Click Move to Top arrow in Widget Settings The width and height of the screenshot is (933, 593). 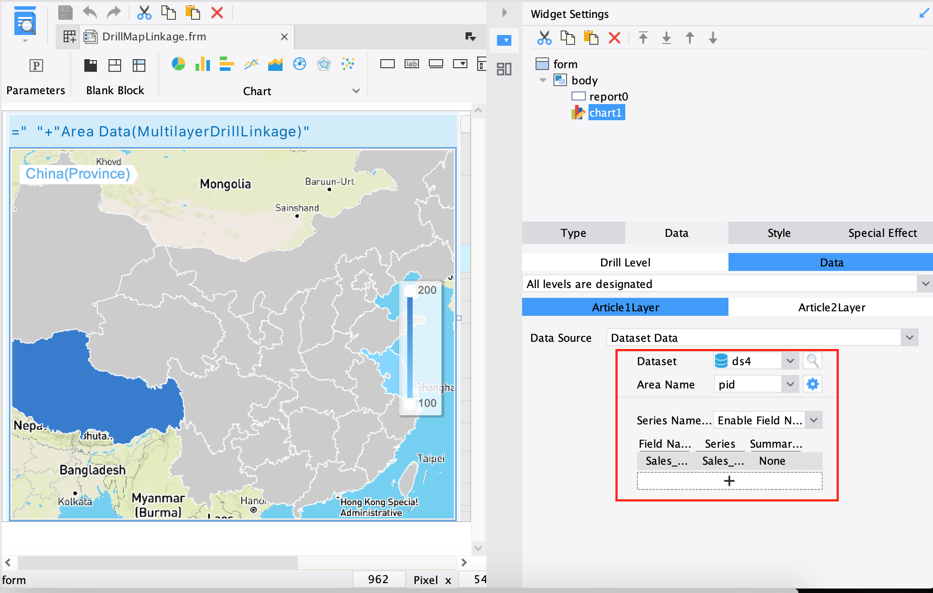pyautogui.click(x=643, y=38)
